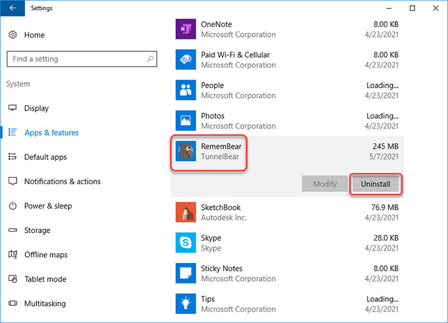Select the Tips app name
This screenshot has width=448, height=323.
208,299
